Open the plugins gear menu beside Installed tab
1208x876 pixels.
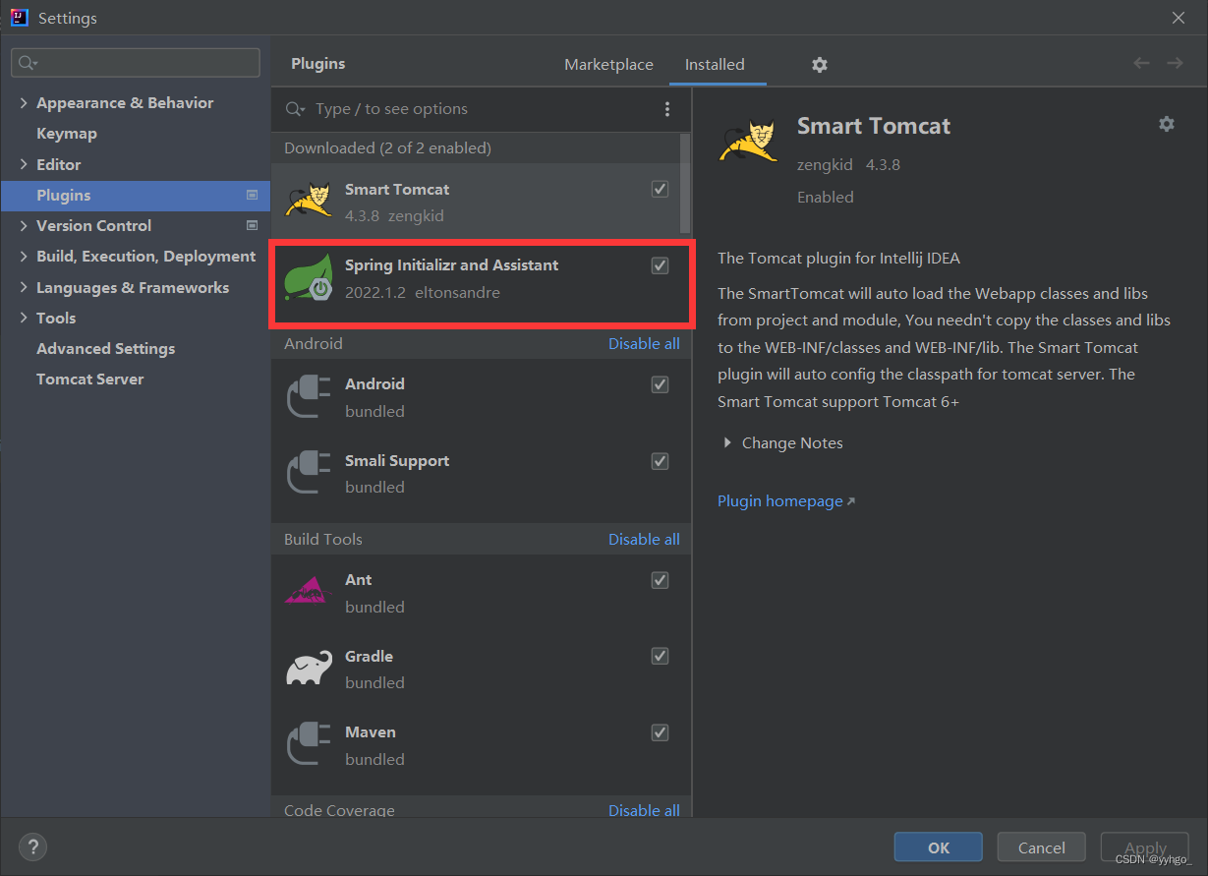820,65
